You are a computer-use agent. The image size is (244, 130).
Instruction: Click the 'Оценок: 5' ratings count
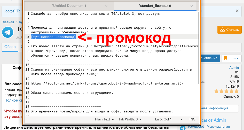coord(231,96)
